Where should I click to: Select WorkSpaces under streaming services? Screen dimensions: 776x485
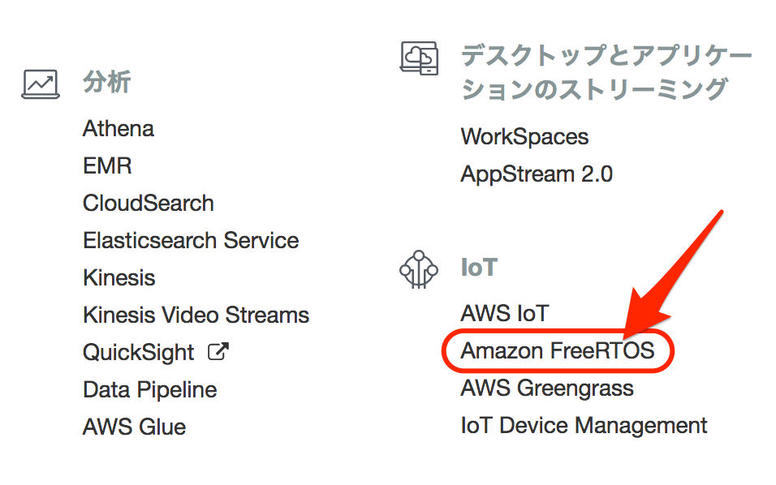(x=524, y=136)
